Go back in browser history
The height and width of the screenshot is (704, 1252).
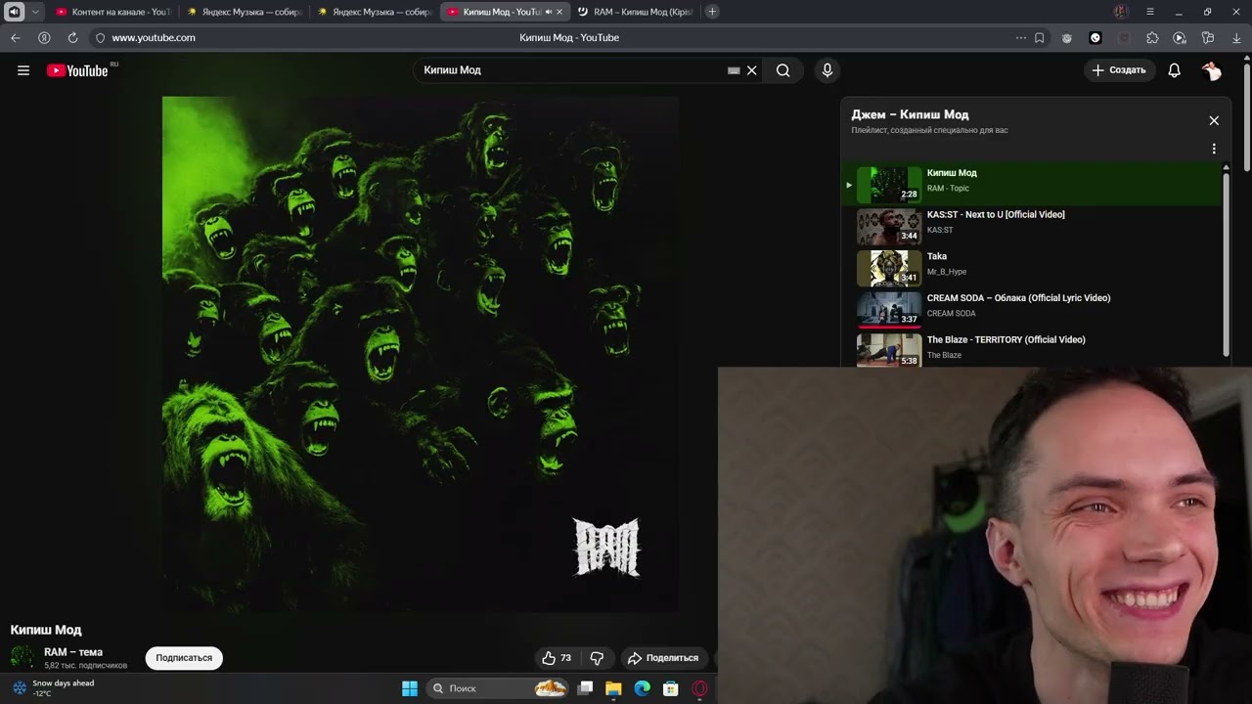16,38
